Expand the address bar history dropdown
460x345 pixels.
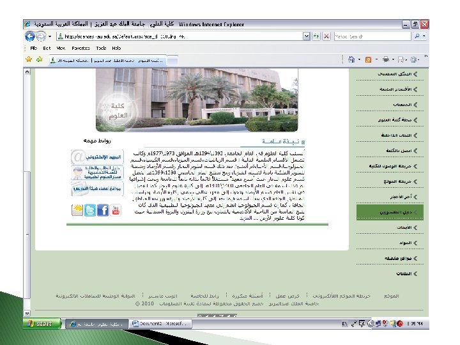pyautogui.click(x=307, y=36)
